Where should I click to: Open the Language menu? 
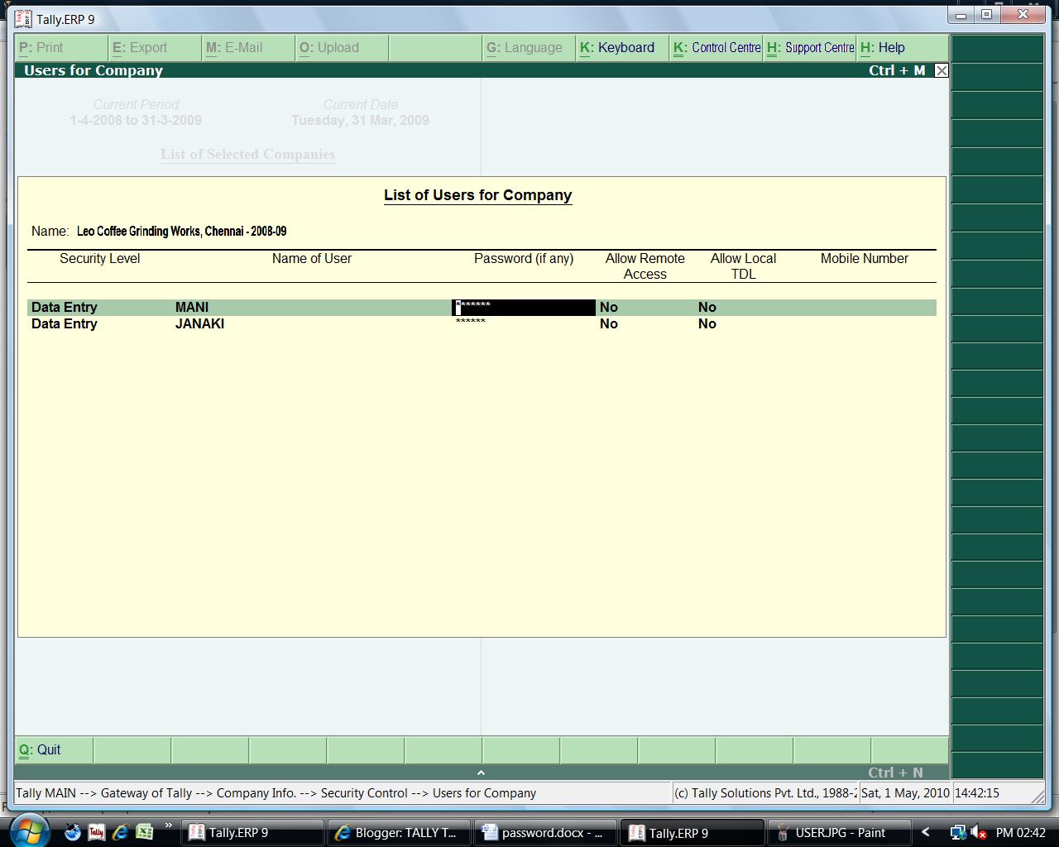tap(529, 48)
